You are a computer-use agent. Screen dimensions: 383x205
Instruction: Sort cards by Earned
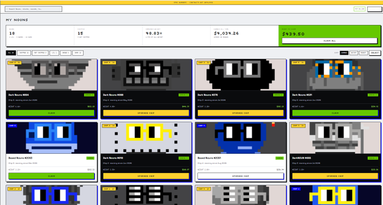tap(344, 53)
